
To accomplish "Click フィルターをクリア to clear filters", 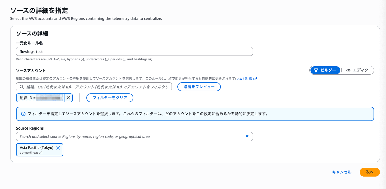I will pos(110,98).
